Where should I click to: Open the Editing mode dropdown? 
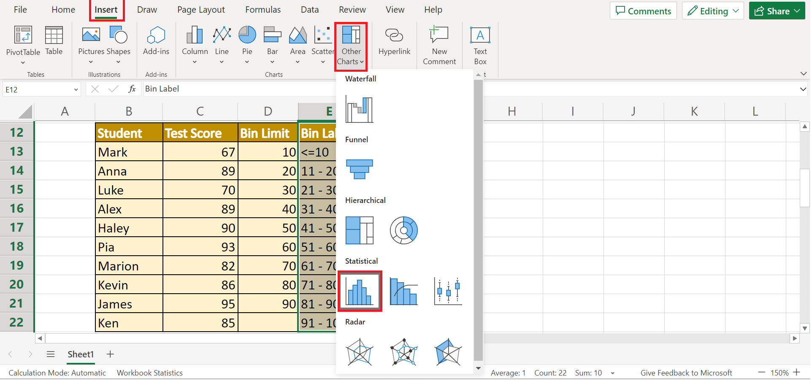[712, 11]
